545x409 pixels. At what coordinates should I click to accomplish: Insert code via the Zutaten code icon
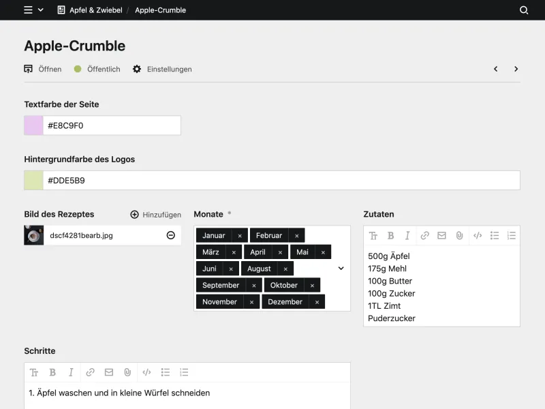click(477, 236)
